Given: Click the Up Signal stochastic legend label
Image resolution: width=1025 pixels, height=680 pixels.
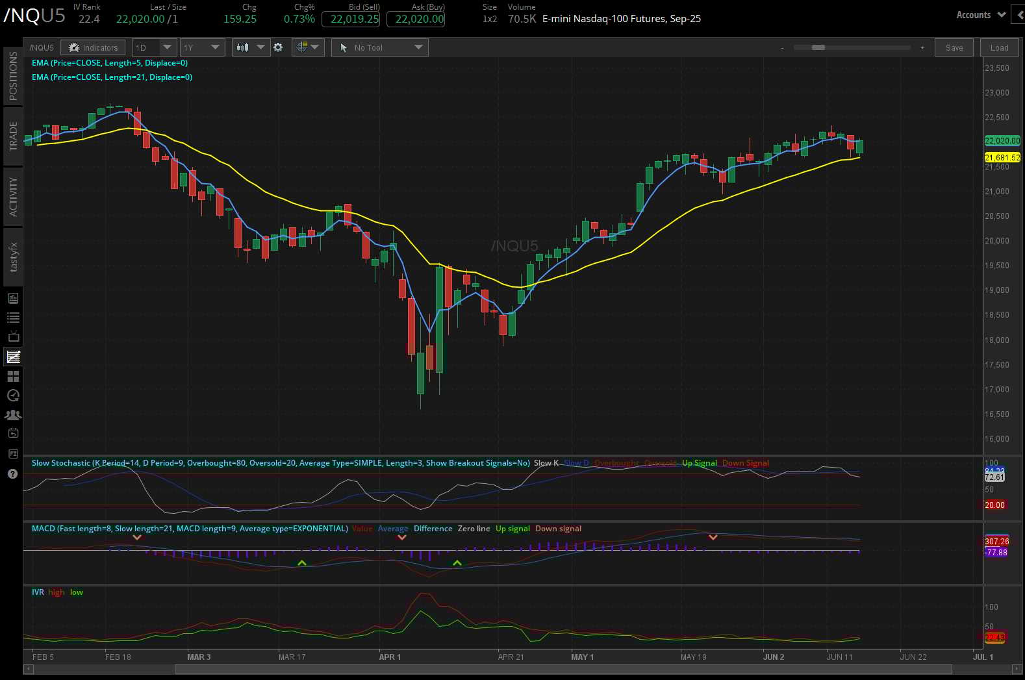Looking at the screenshot, I should [699, 463].
